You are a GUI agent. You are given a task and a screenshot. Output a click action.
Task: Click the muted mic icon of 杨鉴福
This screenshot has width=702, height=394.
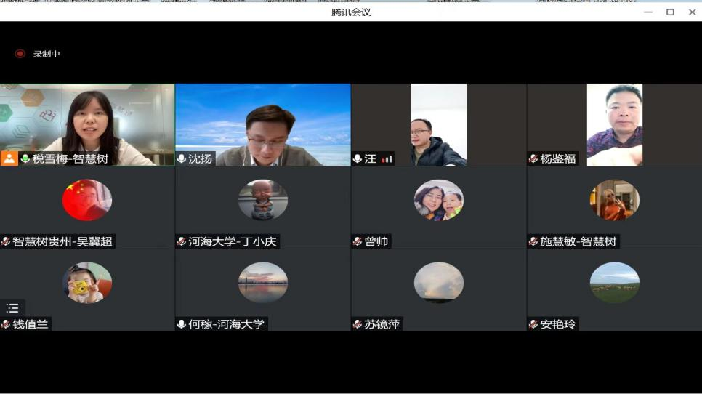tap(533, 158)
